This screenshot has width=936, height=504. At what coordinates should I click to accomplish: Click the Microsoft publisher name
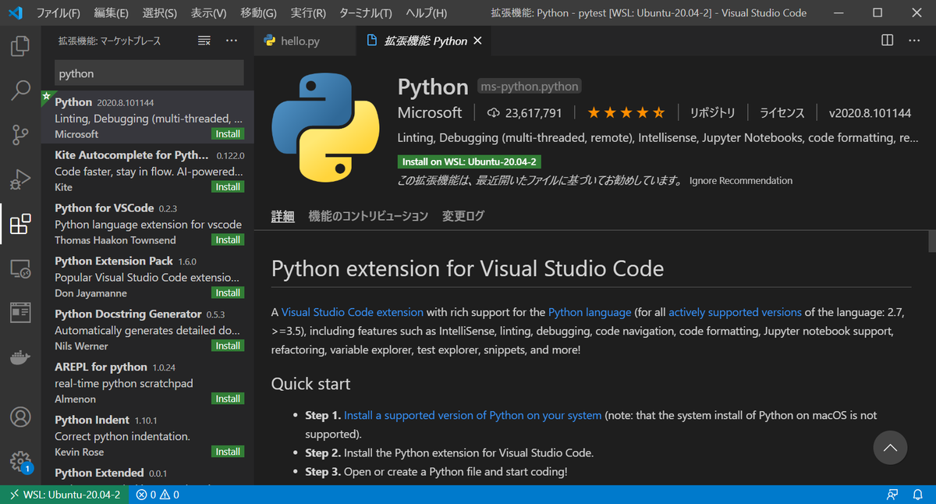click(430, 113)
